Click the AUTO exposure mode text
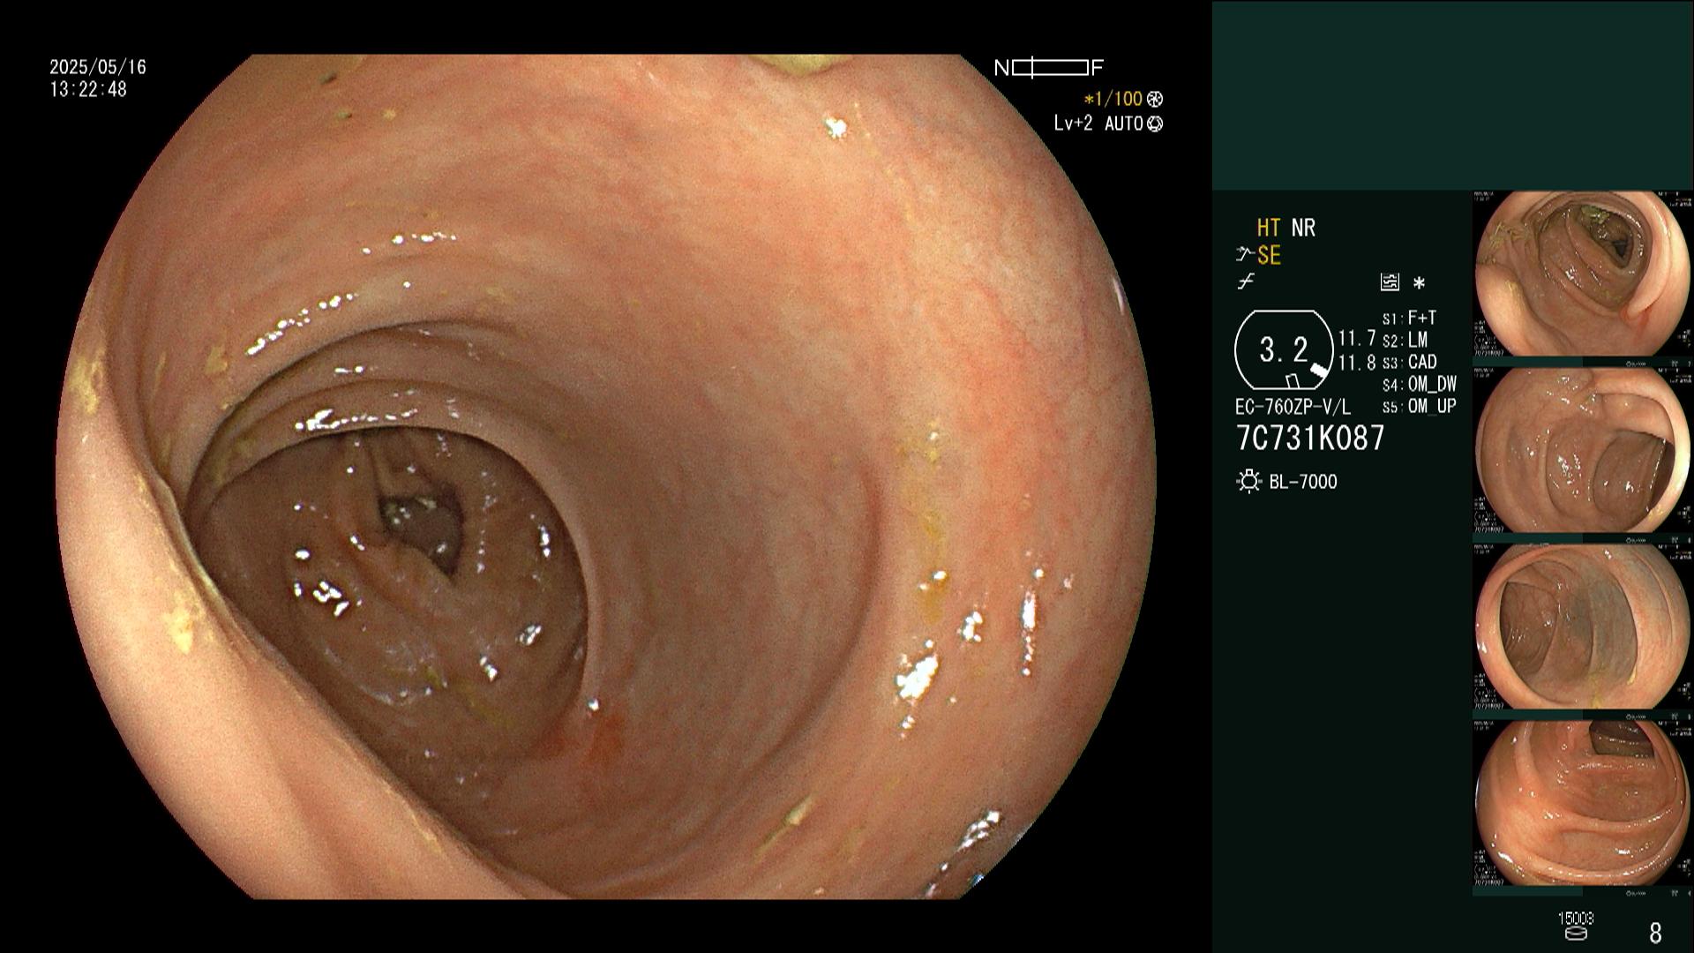 coord(1124,124)
